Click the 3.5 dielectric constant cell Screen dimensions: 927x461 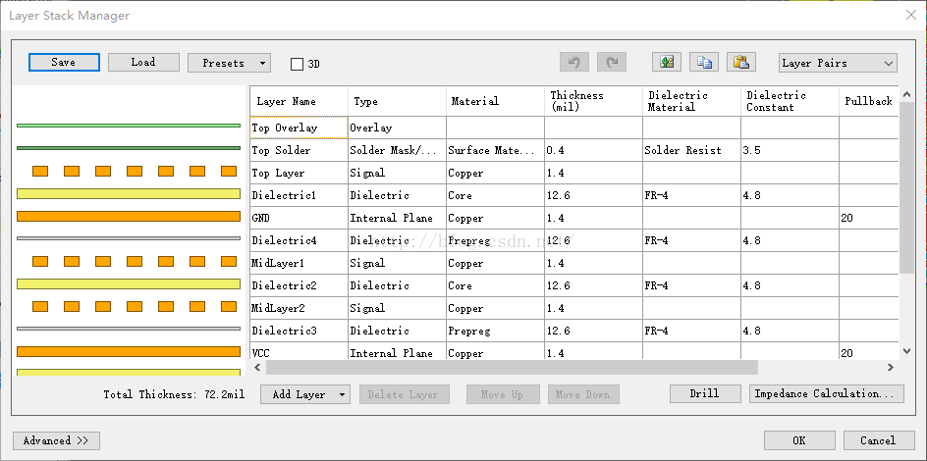pyautogui.click(x=790, y=150)
